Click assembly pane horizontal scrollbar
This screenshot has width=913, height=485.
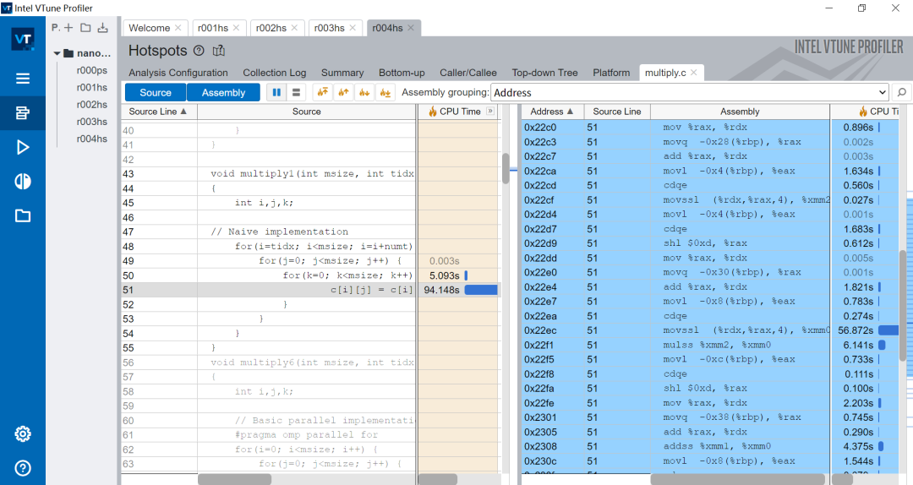(737, 479)
